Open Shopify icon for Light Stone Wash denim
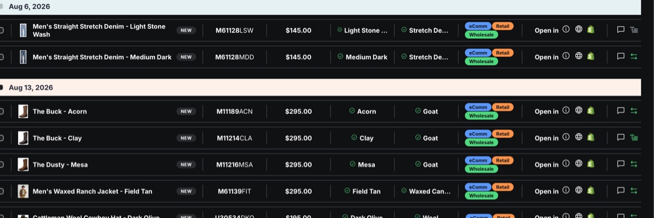This screenshot has width=654, height=218. (x=590, y=29)
